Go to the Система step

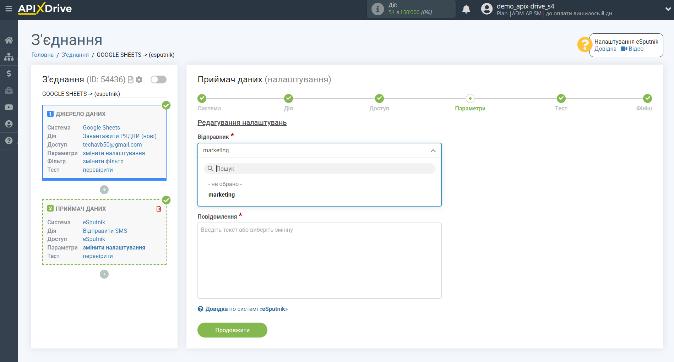tap(202, 98)
